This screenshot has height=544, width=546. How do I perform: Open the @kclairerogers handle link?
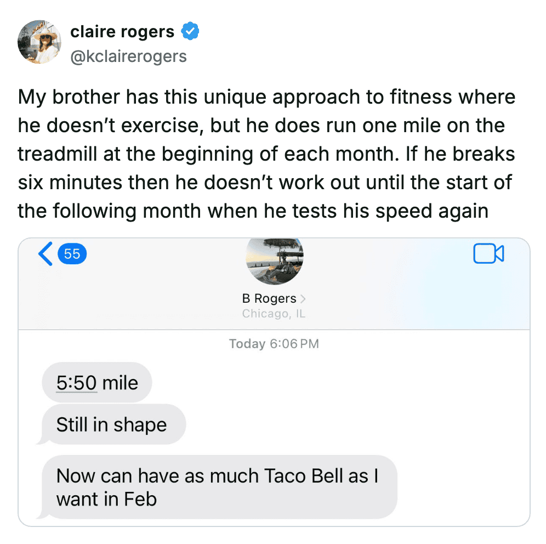(128, 56)
